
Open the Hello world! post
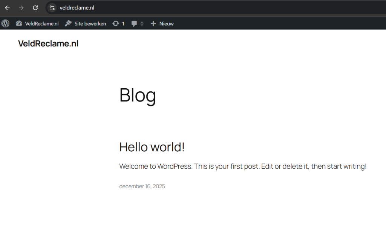[x=152, y=147]
